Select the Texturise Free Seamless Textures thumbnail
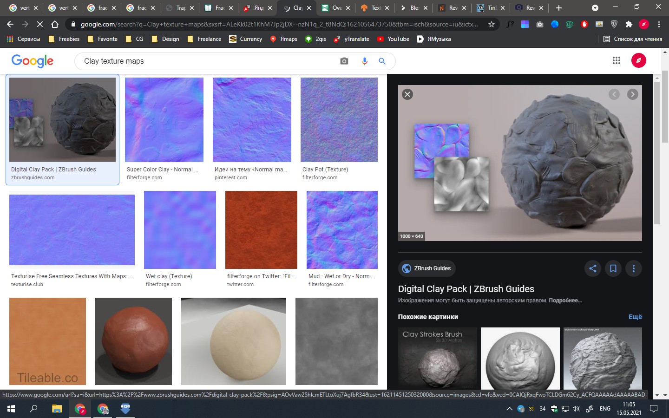The height and width of the screenshot is (418, 669). (72, 230)
